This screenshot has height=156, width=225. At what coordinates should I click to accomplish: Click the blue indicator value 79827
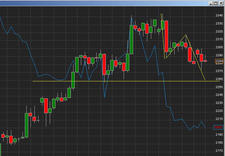(218, 127)
